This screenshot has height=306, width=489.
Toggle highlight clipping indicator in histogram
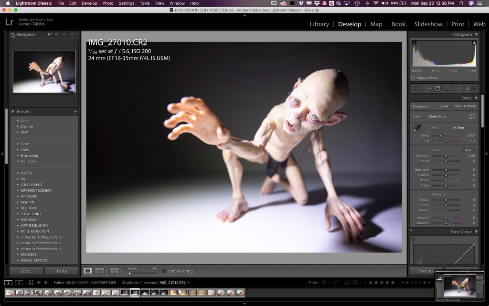tap(474, 43)
